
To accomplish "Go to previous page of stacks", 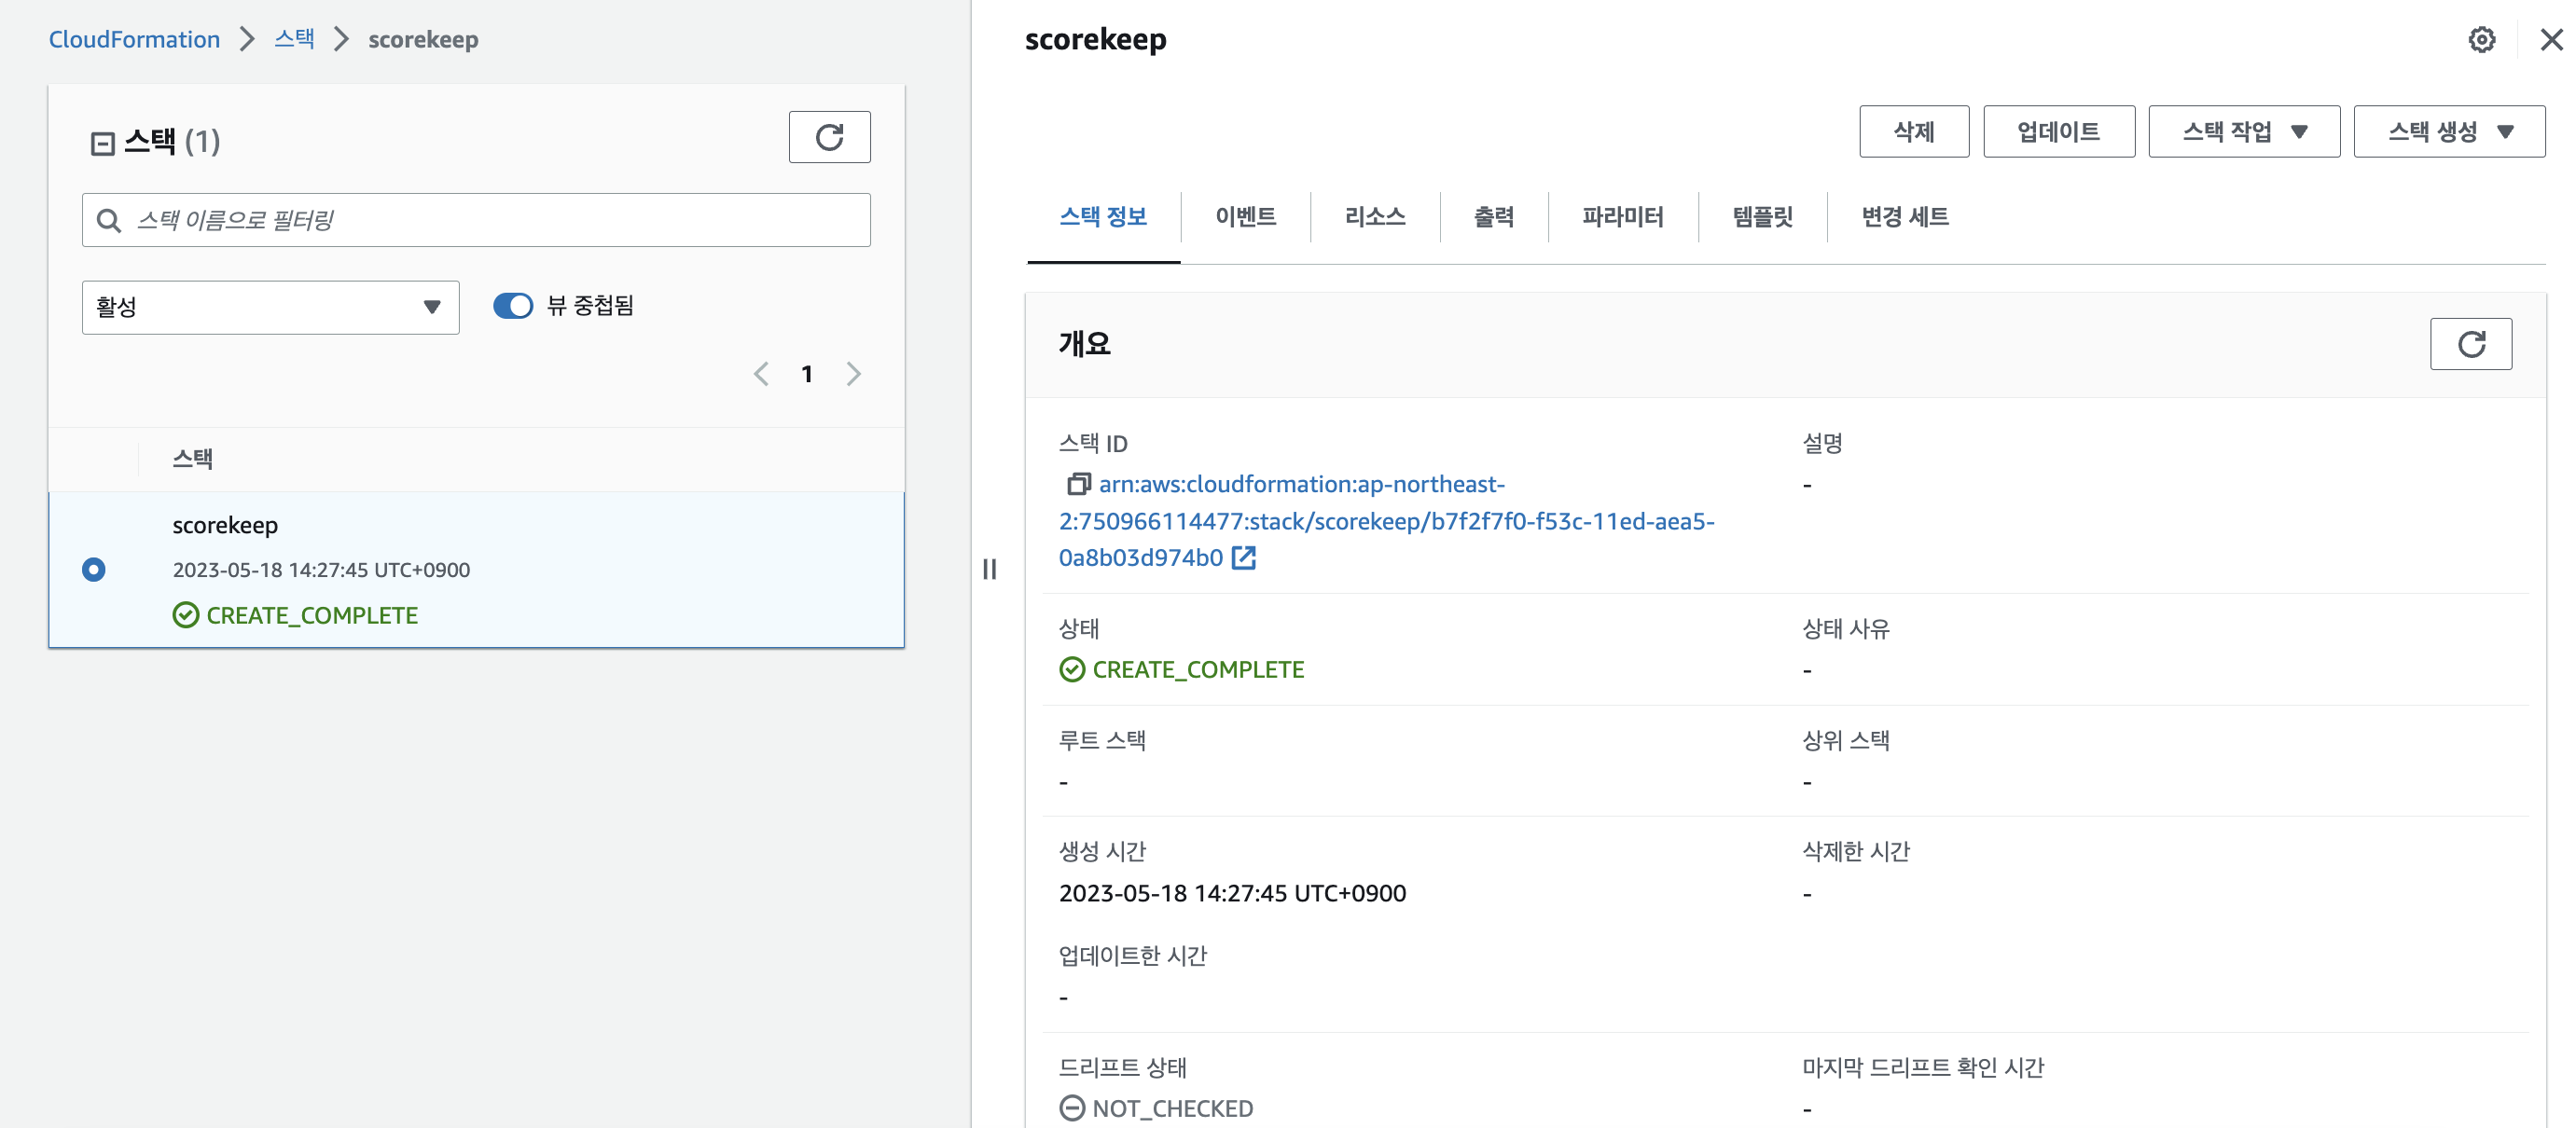I will 761,374.
